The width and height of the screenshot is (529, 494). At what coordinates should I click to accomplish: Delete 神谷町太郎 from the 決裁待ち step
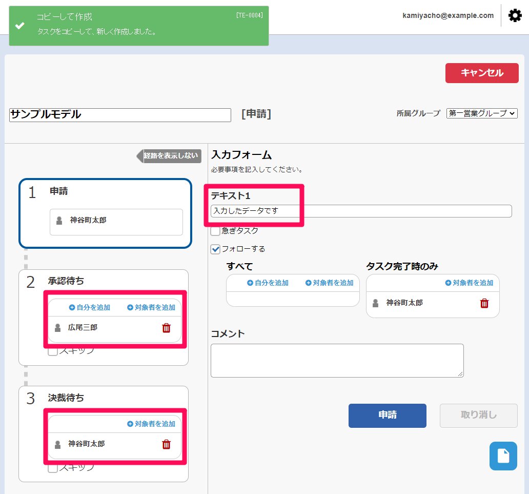click(x=166, y=444)
